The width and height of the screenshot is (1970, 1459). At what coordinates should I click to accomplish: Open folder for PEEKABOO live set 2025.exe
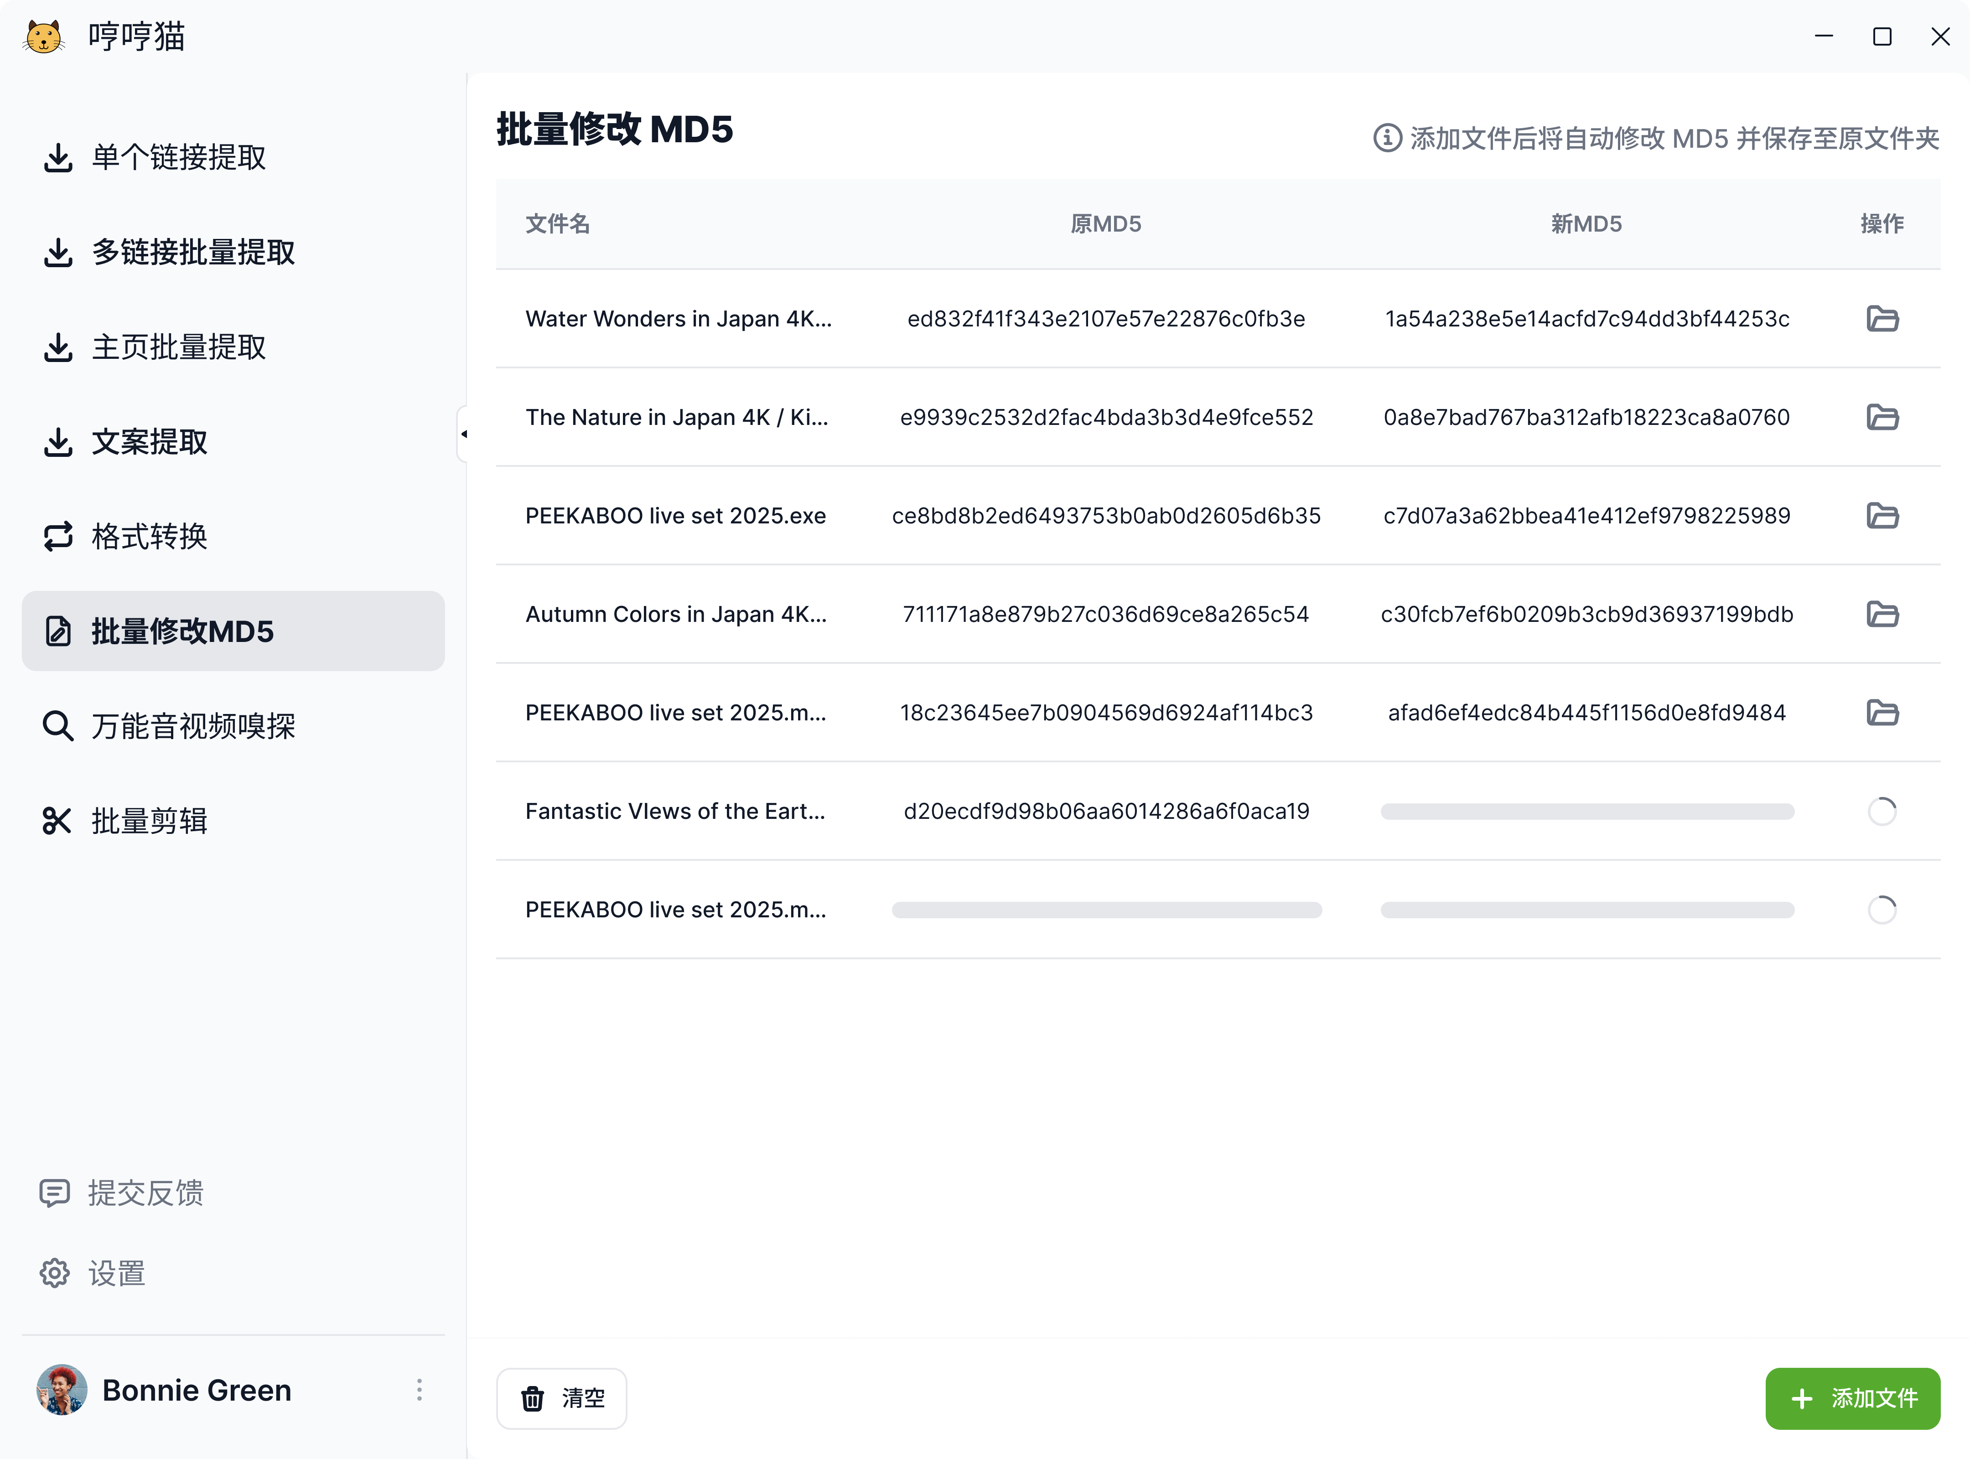point(1882,516)
